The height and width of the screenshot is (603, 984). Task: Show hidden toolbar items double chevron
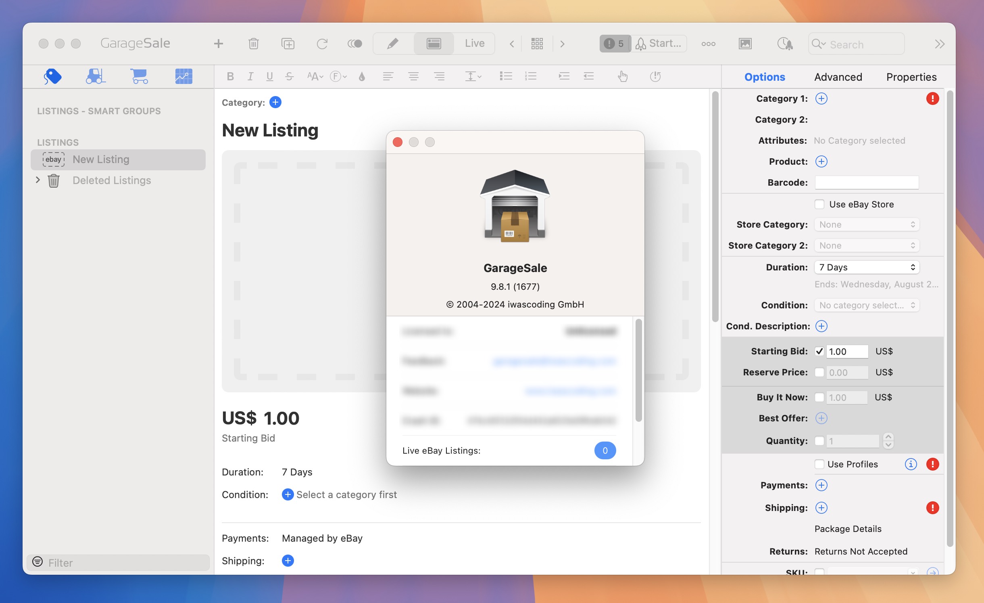pos(940,44)
